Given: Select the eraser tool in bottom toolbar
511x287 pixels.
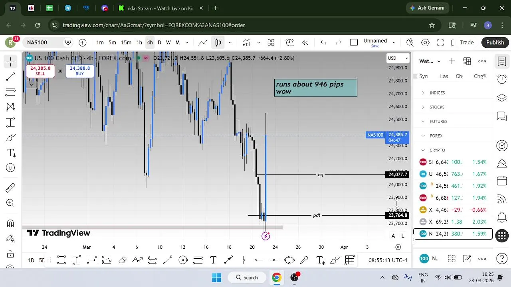Looking at the screenshot, I should point(123,260).
